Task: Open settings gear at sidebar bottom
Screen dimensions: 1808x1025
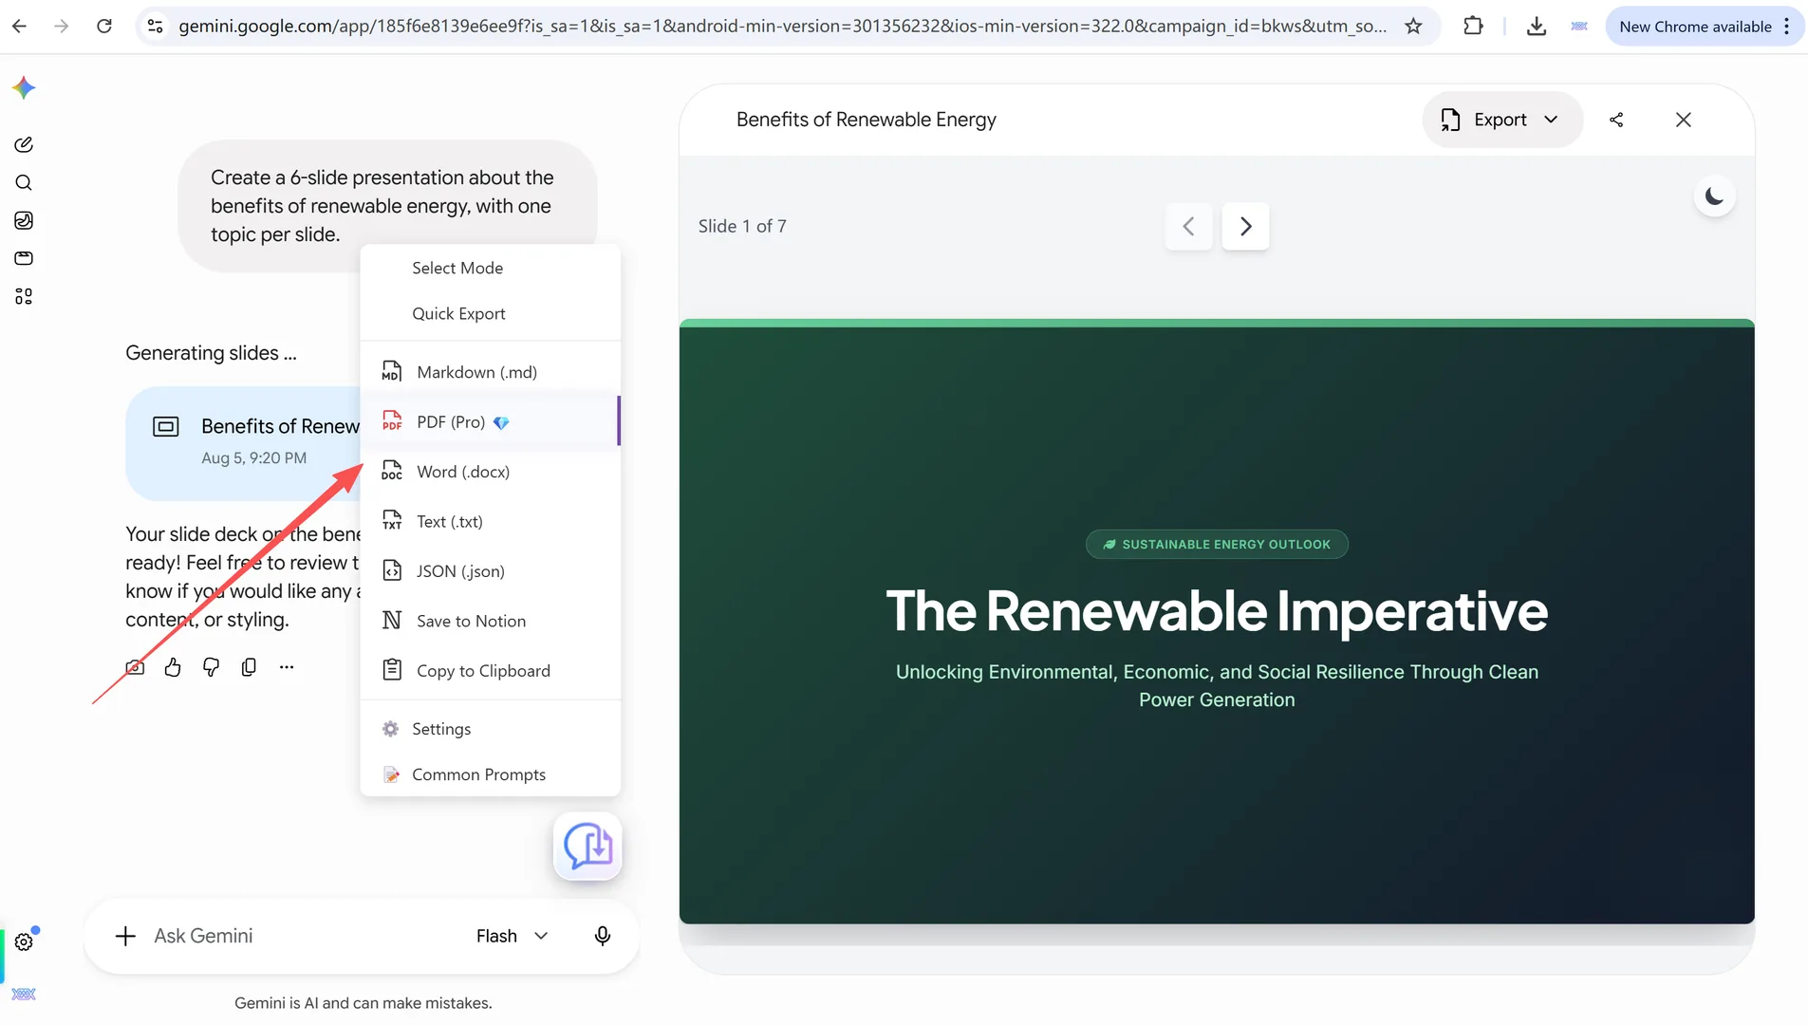Action: point(24,941)
